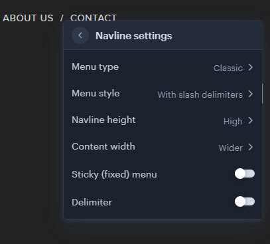Open the ABOUT US navigation item
270x244 pixels.
coord(28,18)
